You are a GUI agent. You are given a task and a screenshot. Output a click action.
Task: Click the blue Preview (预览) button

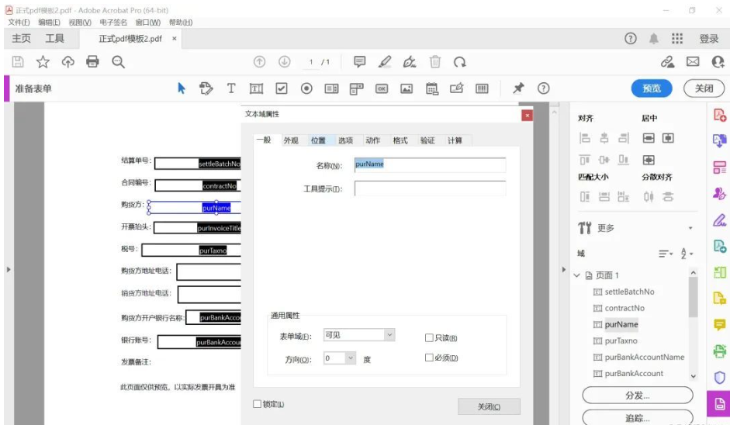pos(652,88)
